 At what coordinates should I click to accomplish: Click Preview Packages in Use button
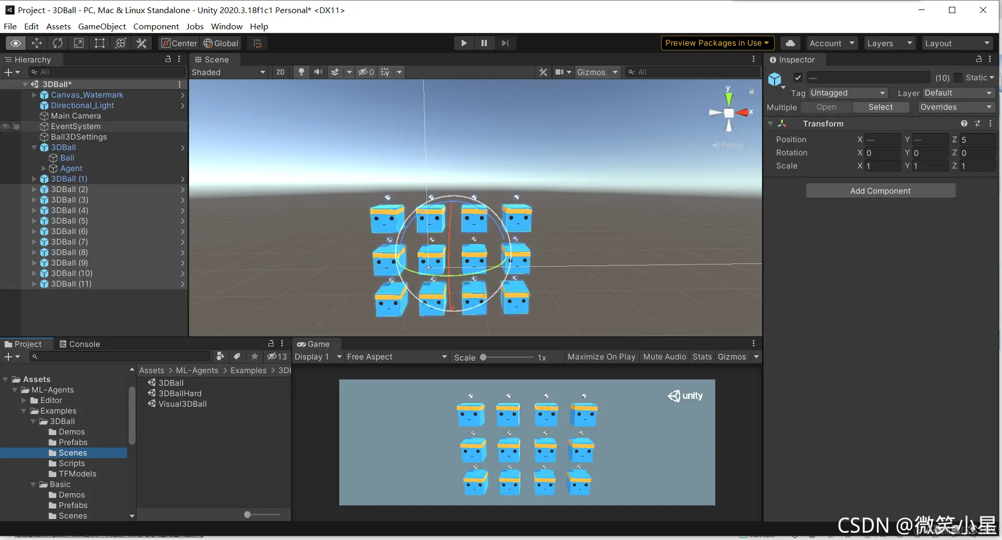click(x=717, y=43)
